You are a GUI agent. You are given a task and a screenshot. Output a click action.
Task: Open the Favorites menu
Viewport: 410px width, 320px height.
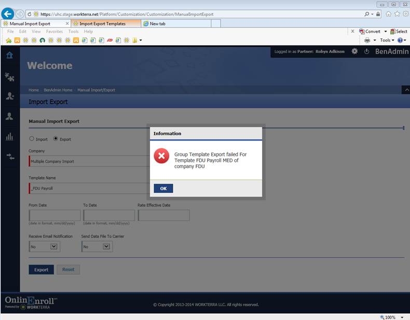(54, 32)
